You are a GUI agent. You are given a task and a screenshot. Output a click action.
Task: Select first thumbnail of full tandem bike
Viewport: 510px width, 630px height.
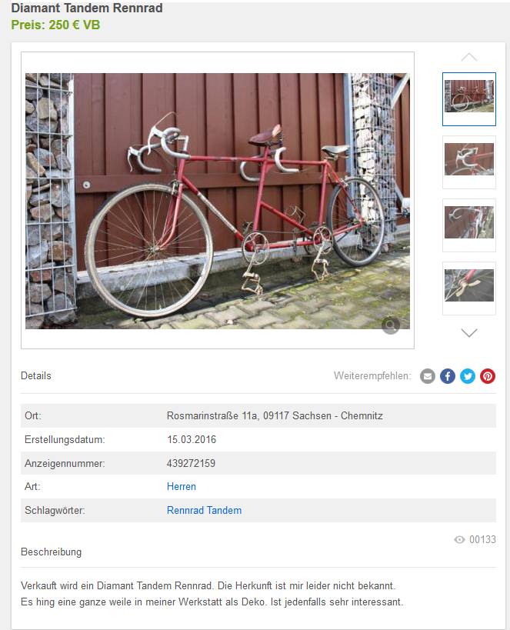(x=469, y=98)
